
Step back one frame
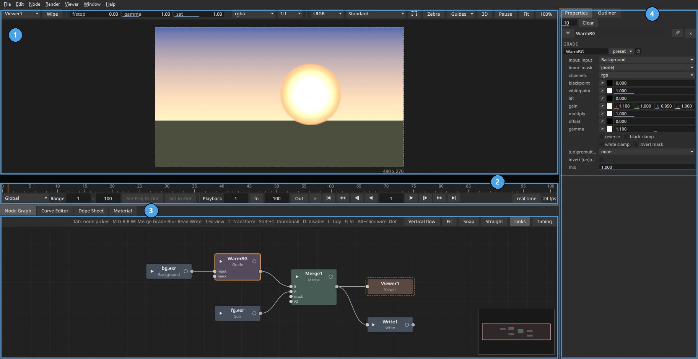tap(357, 198)
